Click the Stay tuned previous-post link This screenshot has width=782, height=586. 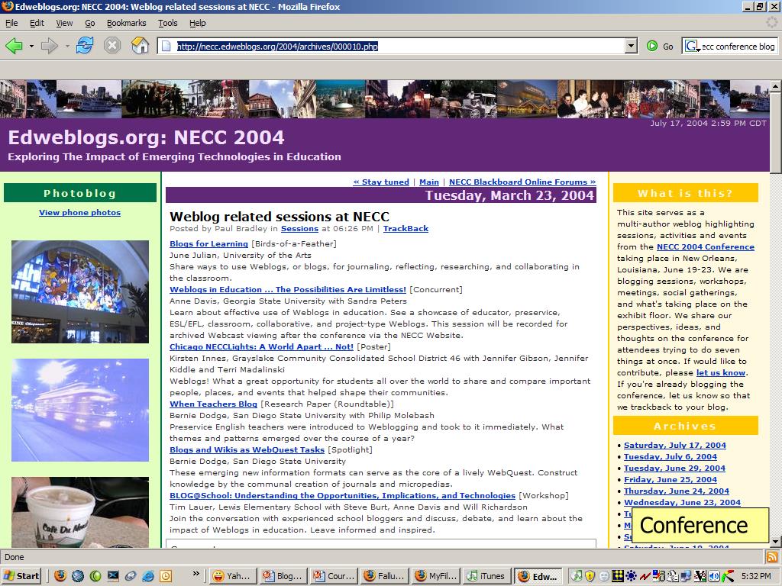pyautogui.click(x=381, y=182)
